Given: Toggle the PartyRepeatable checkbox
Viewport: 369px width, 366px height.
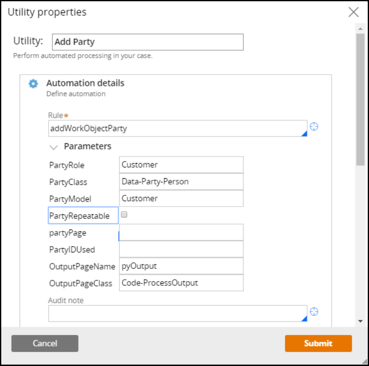Looking at the screenshot, I should click(x=124, y=215).
